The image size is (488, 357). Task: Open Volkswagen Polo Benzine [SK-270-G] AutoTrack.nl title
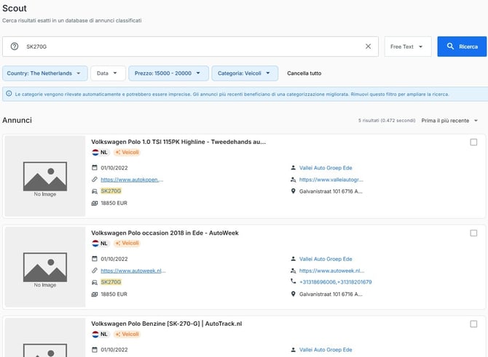pyautogui.click(x=167, y=324)
